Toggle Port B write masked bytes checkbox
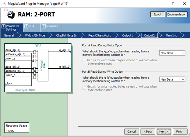The width and height of the screenshot is (190, 137). pyautogui.click(x=84, y=87)
